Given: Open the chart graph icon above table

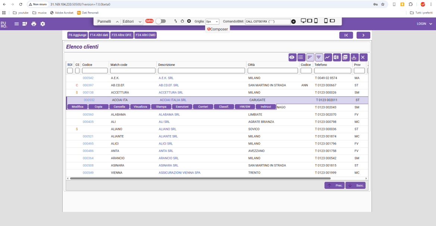Looking at the screenshot, I should 327,57.
